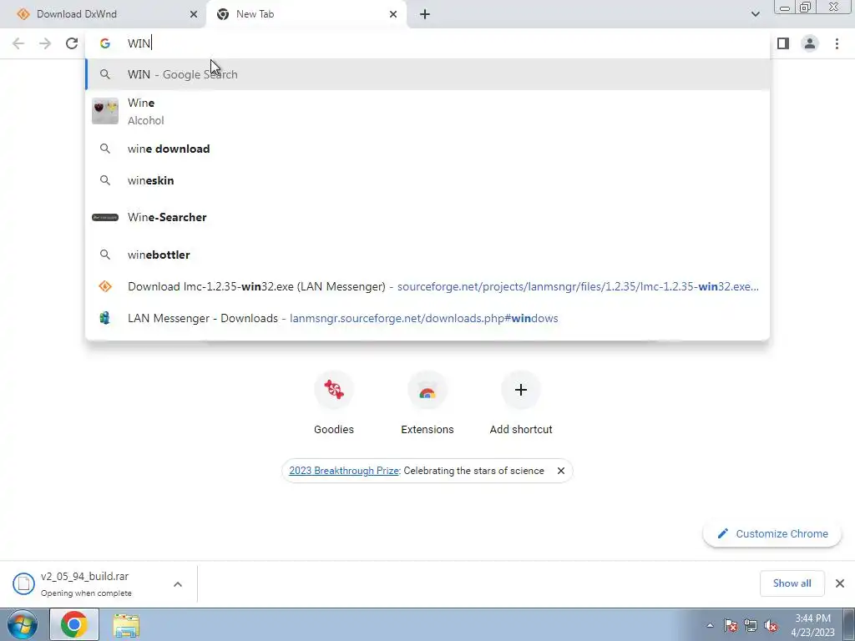Dismiss the Breakthrough Prize promo
The width and height of the screenshot is (855, 641).
tap(560, 471)
